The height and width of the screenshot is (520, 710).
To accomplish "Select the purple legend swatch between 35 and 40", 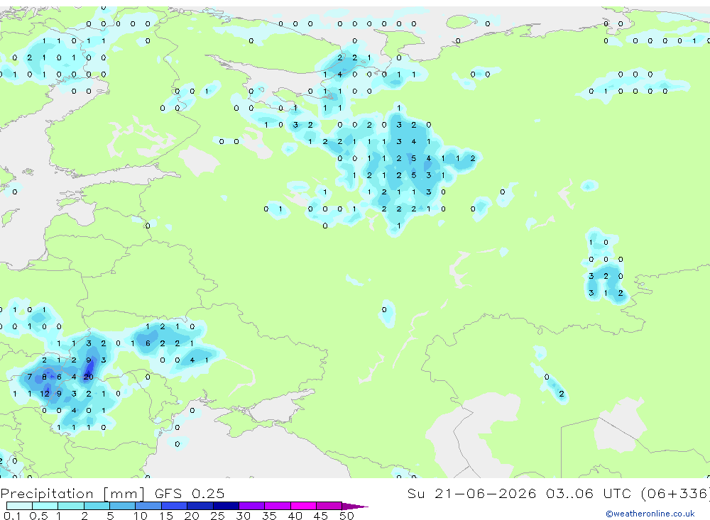I will click(277, 506).
